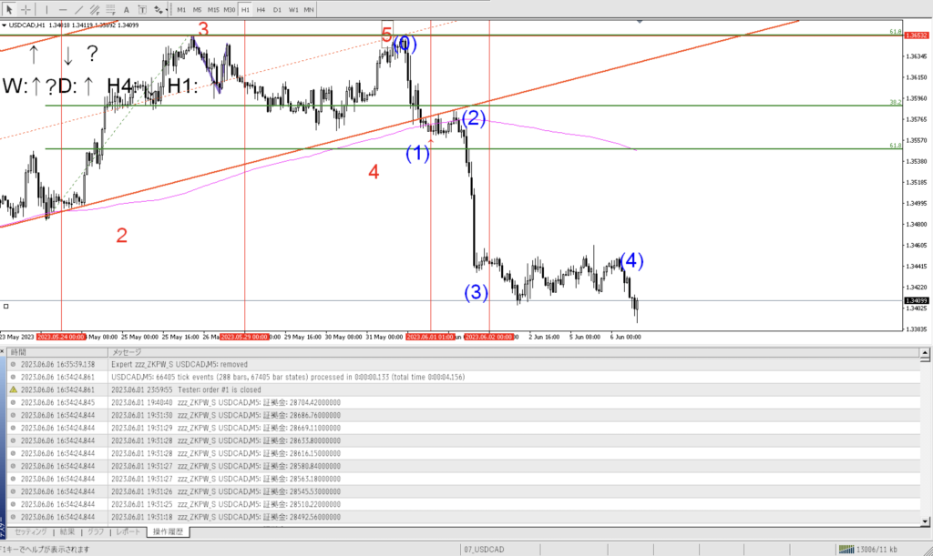Image resolution: width=933 pixels, height=556 pixels.
Task: Open the arrows objects dropdown
Action: (x=160, y=9)
